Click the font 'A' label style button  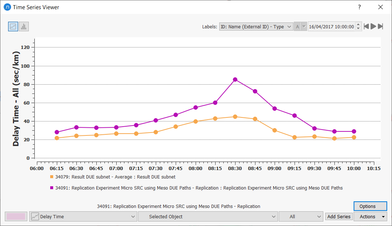point(298,27)
